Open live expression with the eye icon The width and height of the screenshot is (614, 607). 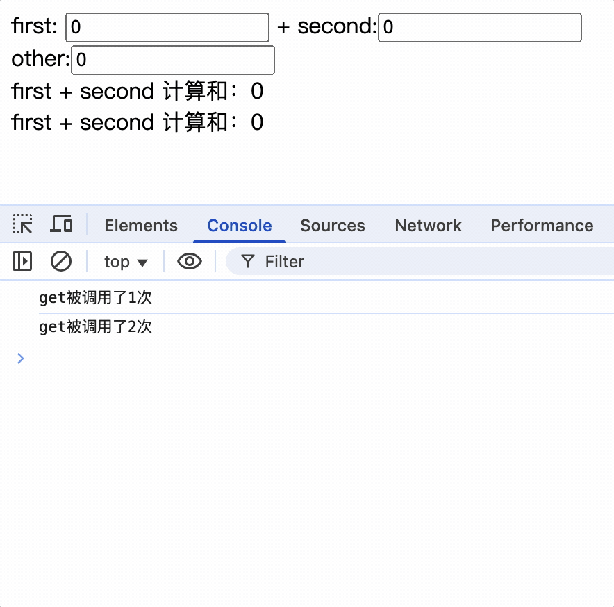pyautogui.click(x=190, y=261)
